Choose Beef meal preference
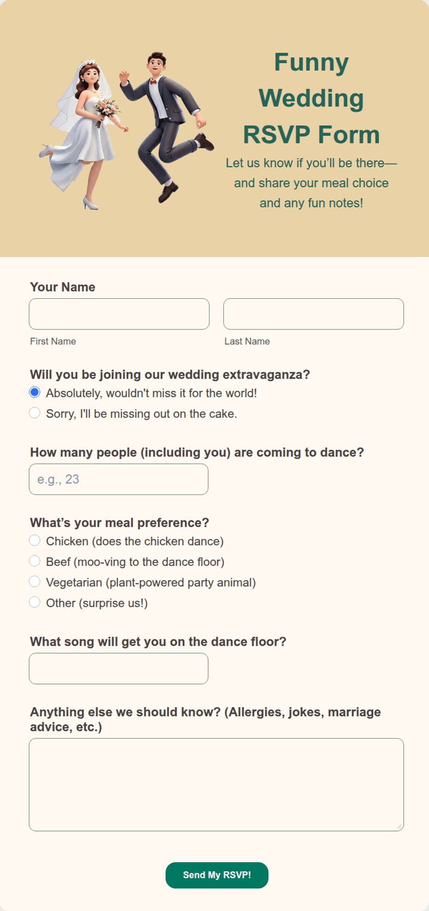The width and height of the screenshot is (429, 911). pyautogui.click(x=35, y=561)
